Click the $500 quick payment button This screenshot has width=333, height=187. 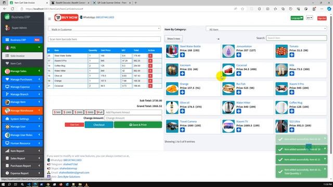57,112
